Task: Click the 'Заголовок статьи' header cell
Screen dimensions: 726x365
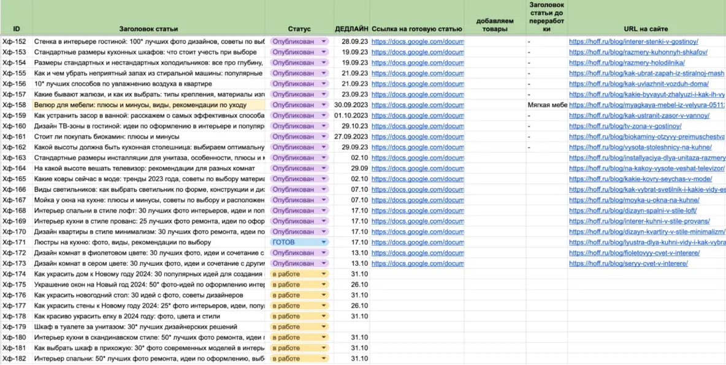Action: pos(148,29)
